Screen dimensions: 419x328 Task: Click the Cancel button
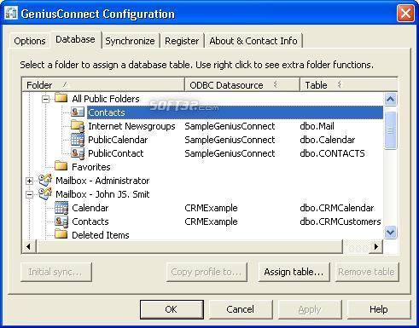point(241,309)
